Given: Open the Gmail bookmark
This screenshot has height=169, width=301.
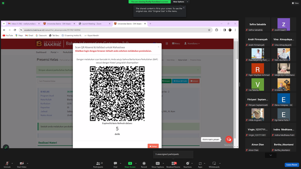Looking at the screenshot, I should [x=29, y=36].
